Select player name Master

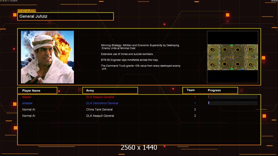[x=27, y=97]
